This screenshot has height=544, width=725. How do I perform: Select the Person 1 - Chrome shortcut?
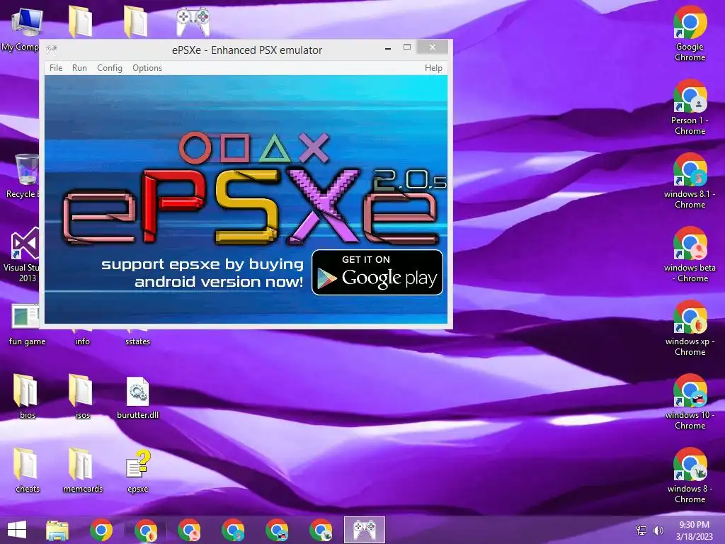690,108
